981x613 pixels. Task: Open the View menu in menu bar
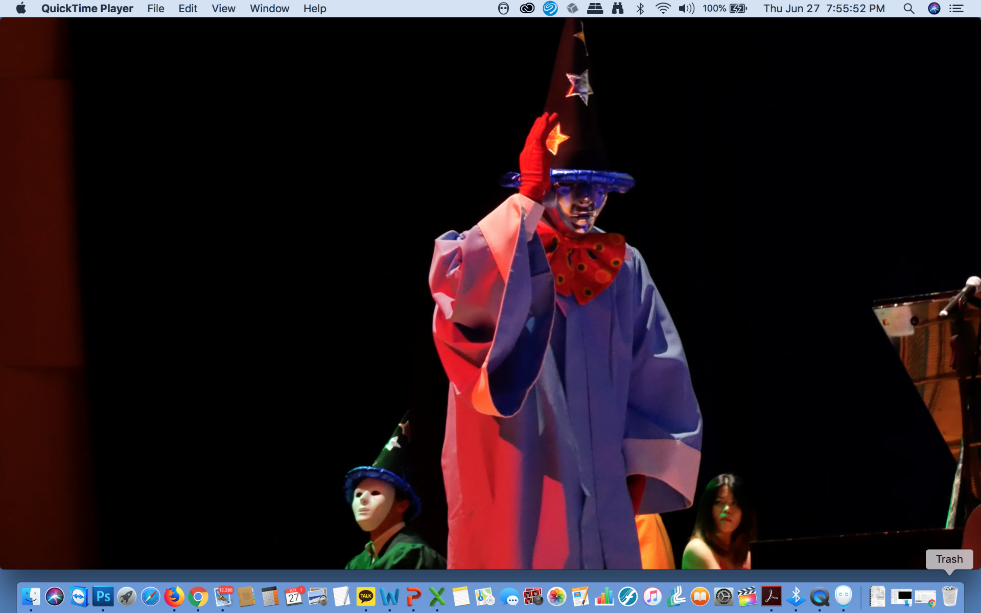coord(223,9)
